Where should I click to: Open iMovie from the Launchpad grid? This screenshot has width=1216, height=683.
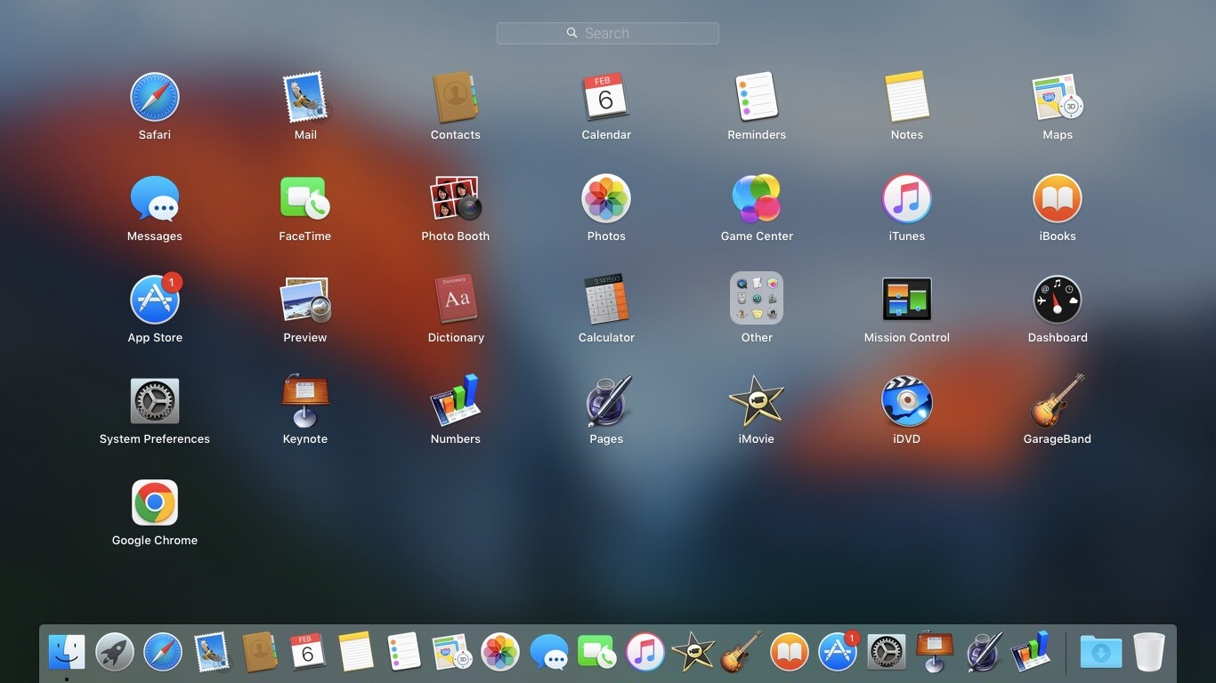point(757,401)
